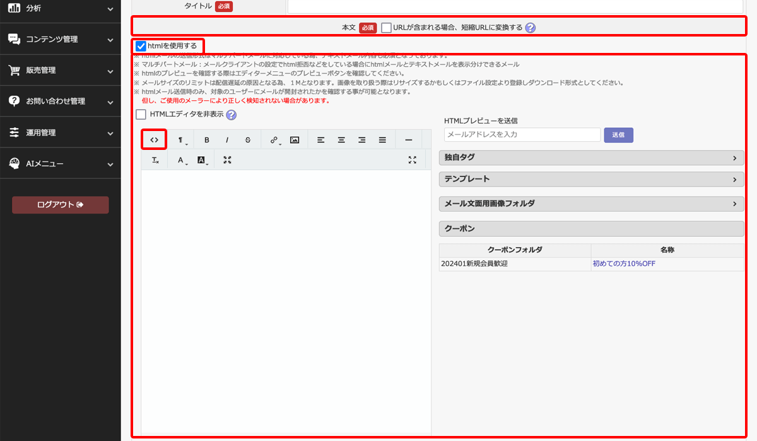Screen dimensions: 757x441
Task: Enable the short URL conversion checkbox
Action: point(386,28)
